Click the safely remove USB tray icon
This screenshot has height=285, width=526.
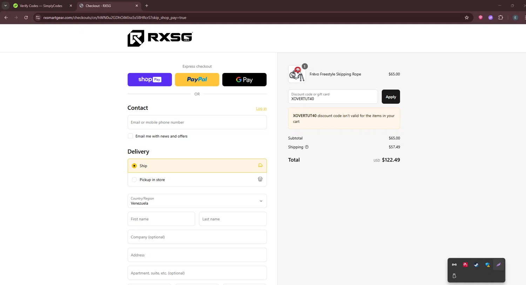pos(454,276)
